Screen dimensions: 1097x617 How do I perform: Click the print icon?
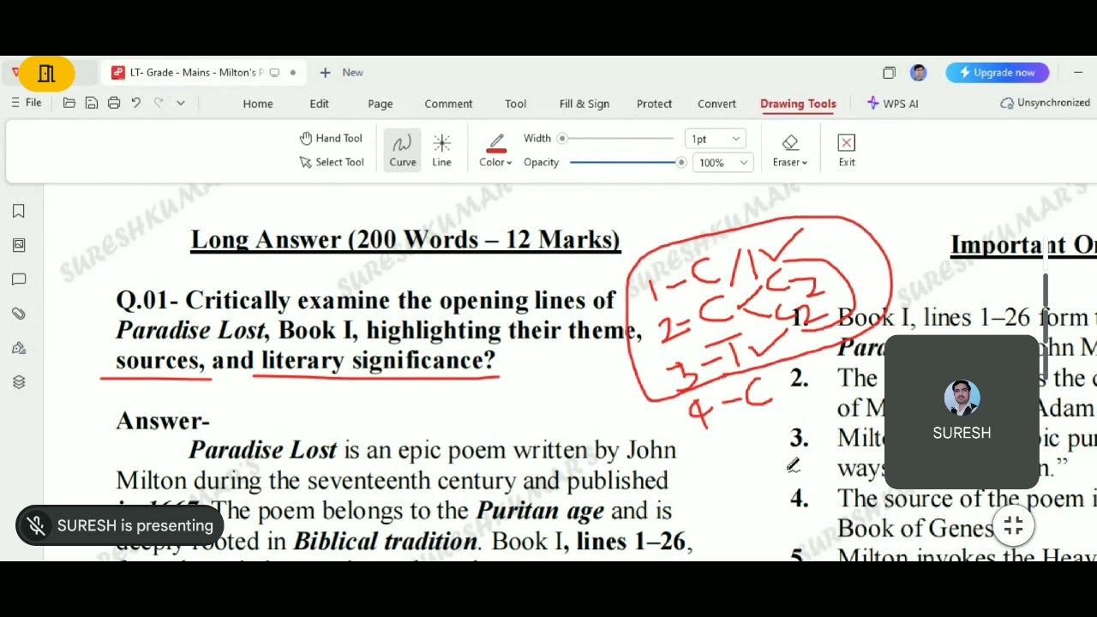[114, 103]
